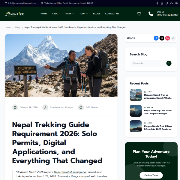Click the wishlist heart icon
The image size is (180, 180).
(x=139, y=14)
